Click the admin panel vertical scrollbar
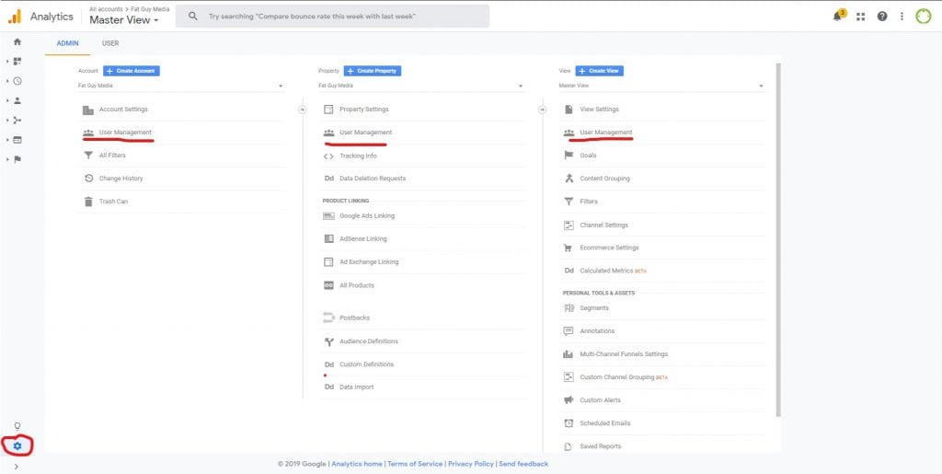 click(778, 239)
